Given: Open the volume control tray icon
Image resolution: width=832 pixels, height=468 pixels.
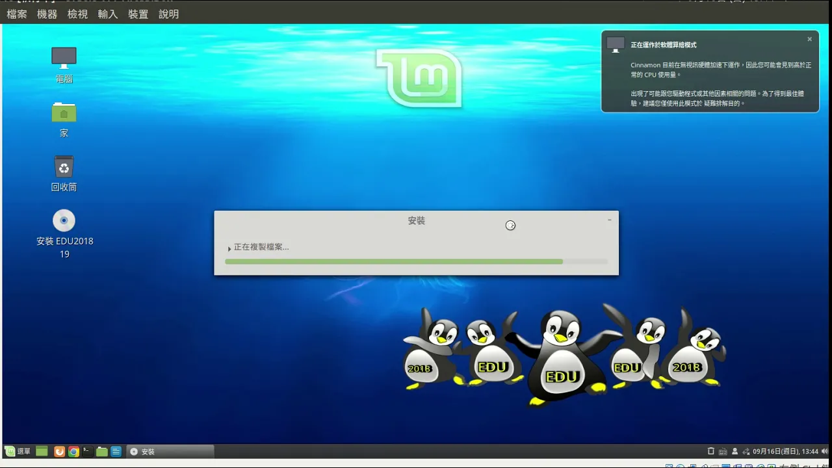Looking at the screenshot, I should coord(825,451).
